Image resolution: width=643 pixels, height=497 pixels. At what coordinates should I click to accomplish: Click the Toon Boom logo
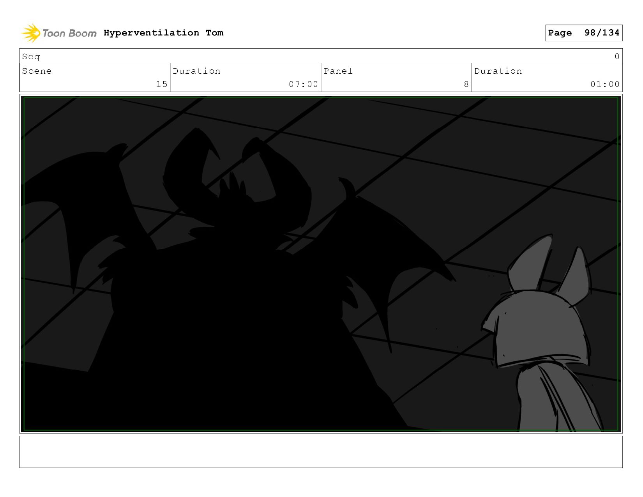tap(58, 33)
